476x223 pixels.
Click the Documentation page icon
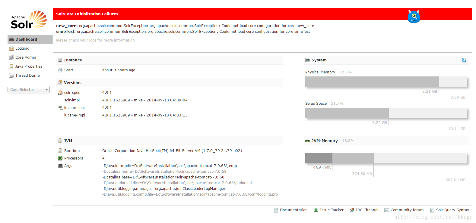point(276,210)
